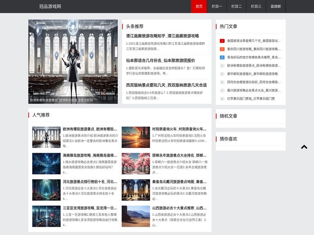Screen dimensions: 314x235
Task: Open hot article 青岛好玩的地方有哪些景点推荐
Action: pyautogui.click(x=254, y=57)
